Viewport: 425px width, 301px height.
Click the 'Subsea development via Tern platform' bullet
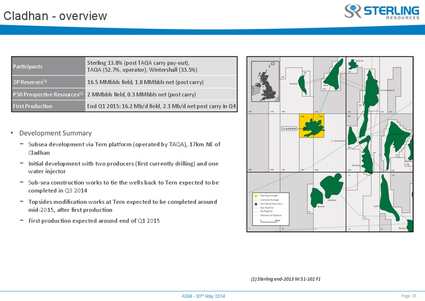pyautogui.click(x=124, y=148)
